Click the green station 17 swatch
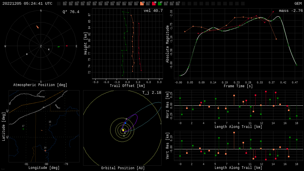The image size is (304, 171). coord(160,3)
